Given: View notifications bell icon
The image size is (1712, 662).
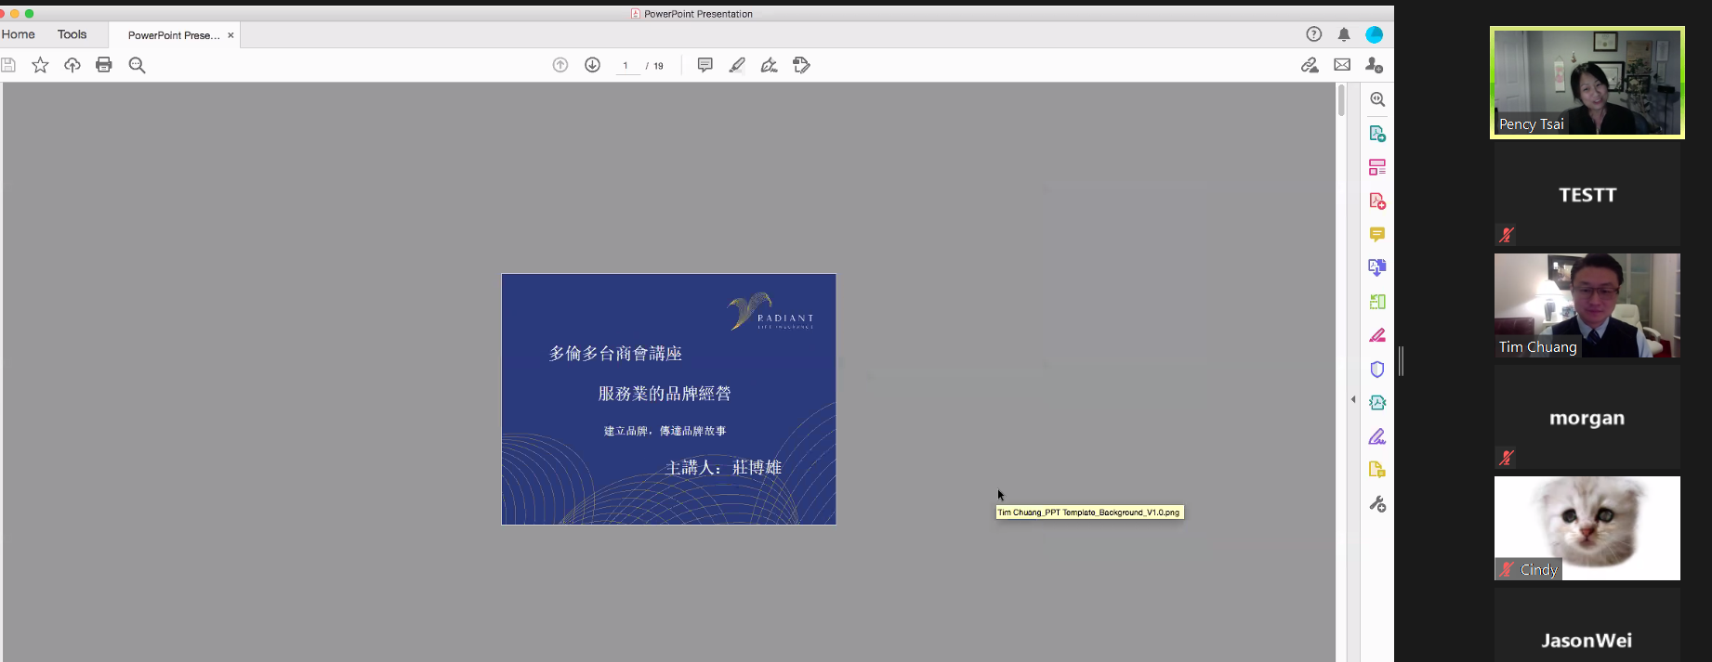Looking at the screenshot, I should coord(1344,34).
